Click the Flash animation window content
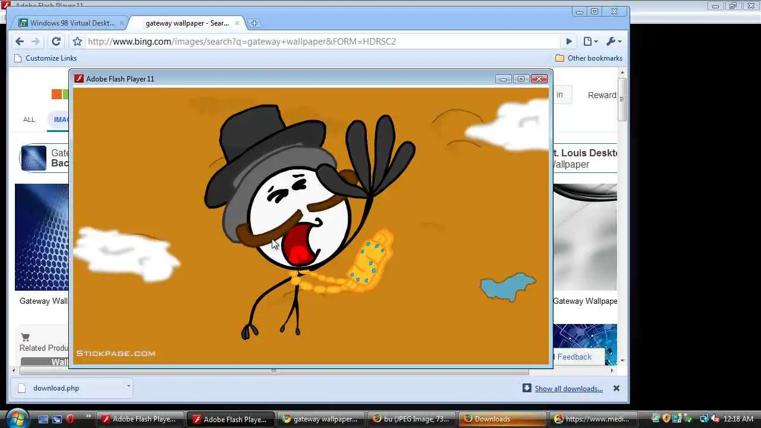 point(310,226)
